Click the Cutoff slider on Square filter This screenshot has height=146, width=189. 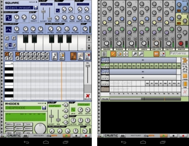point(43,12)
